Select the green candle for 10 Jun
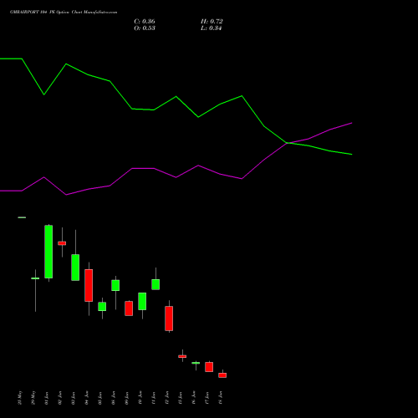This screenshot has width=418, height=418. point(142,301)
